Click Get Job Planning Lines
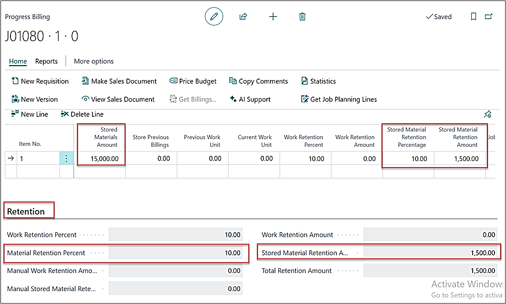 tap(339, 99)
